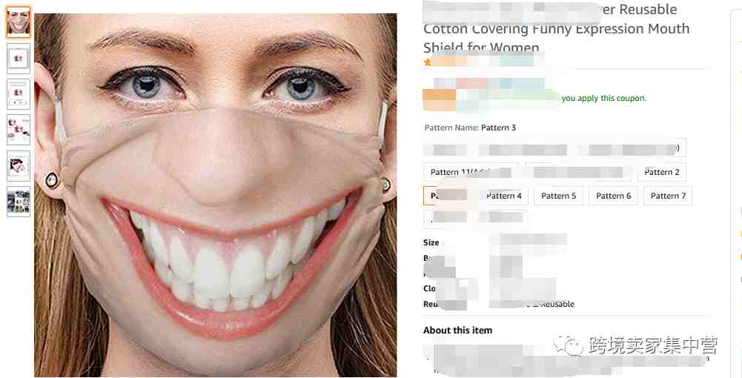
Task: Click the 'About this item' heading
Action: pyautogui.click(x=457, y=331)
